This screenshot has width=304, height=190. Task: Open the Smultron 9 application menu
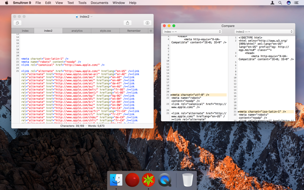[x=22, y=3]
